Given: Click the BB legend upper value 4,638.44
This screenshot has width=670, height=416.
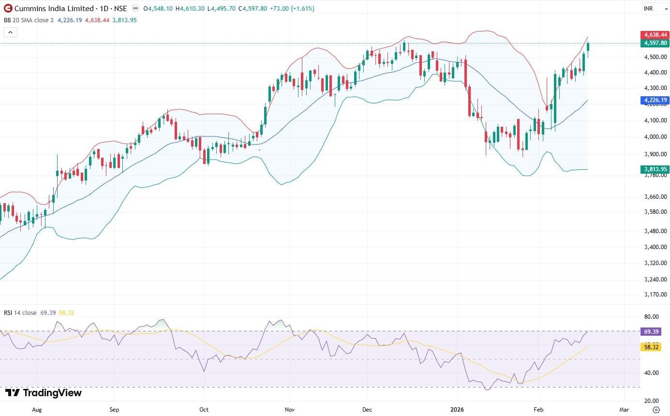Looking at the screenshot, I should 97,20.
